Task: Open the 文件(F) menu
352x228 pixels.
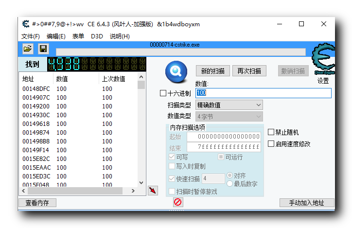Action: point(31,36)
